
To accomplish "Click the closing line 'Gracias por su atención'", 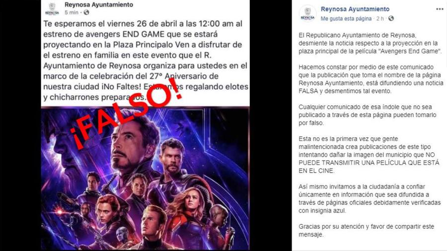I will (x=367, y=231).
